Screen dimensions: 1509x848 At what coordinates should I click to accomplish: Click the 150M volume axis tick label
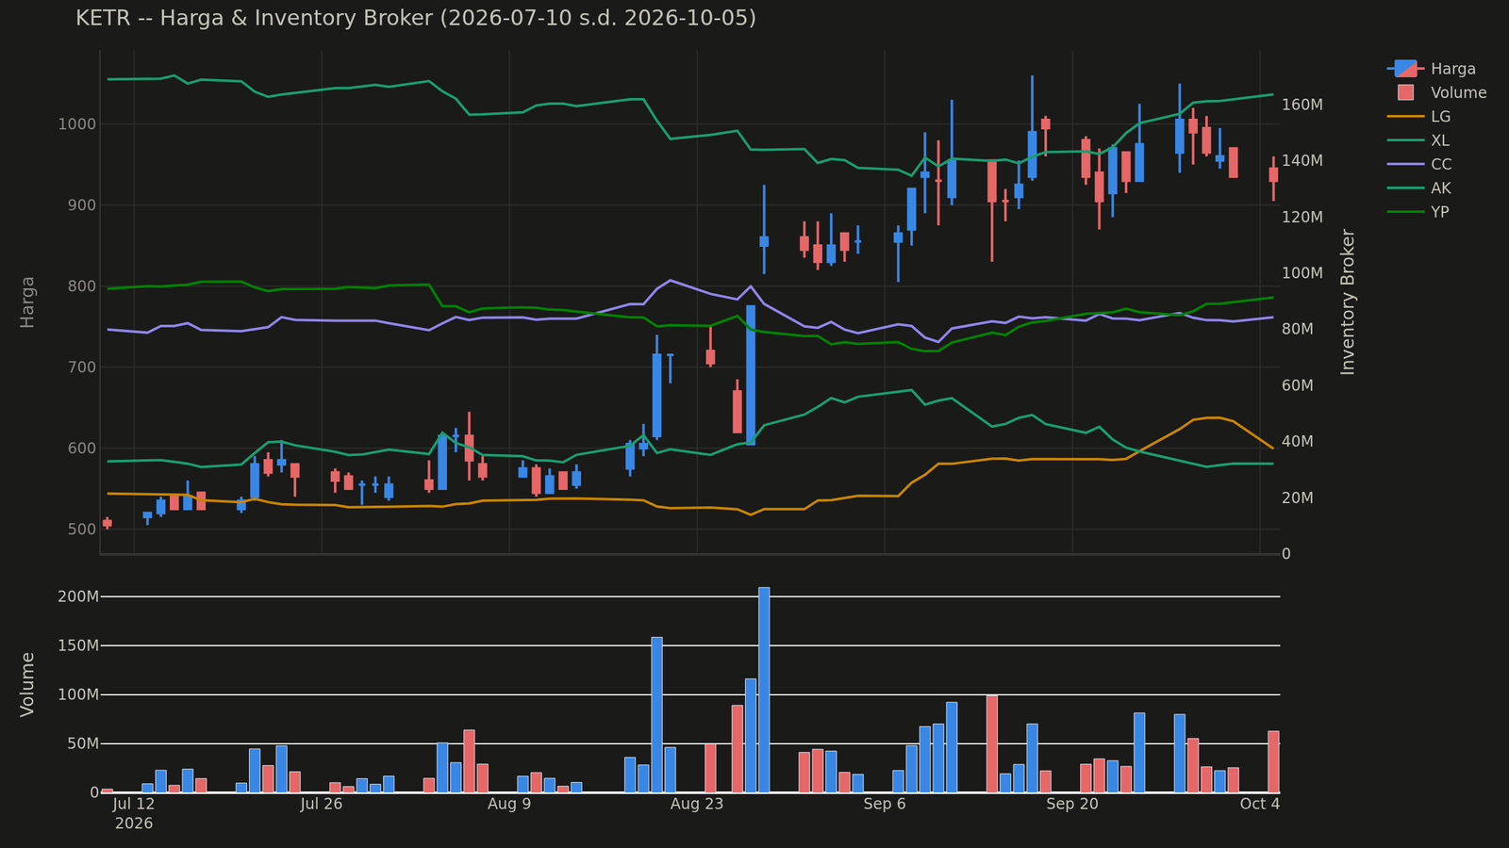click(77, 645)
